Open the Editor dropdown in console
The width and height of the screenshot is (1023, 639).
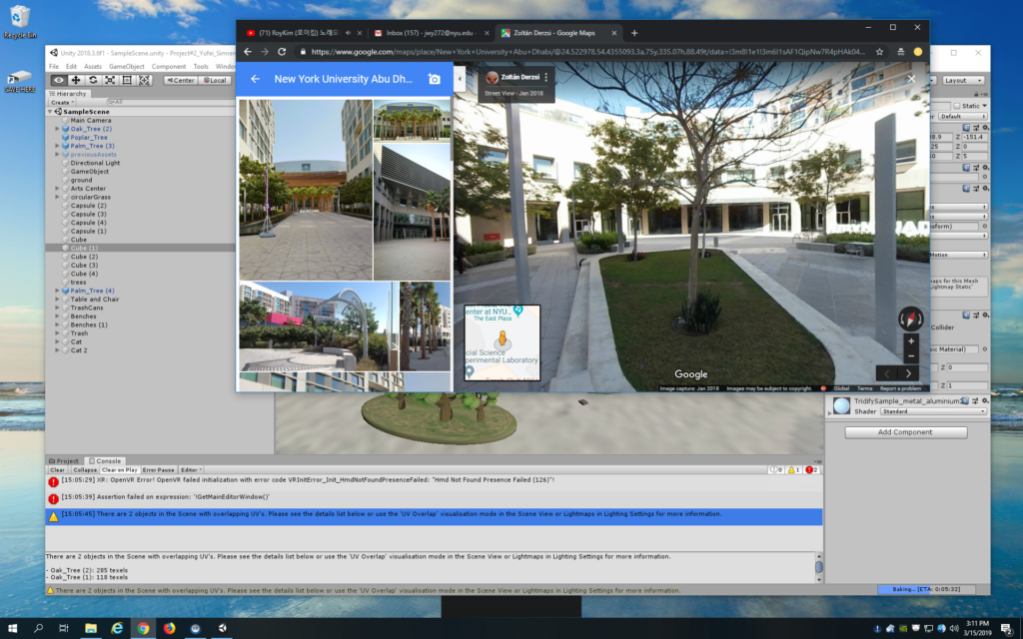(191, 469)
